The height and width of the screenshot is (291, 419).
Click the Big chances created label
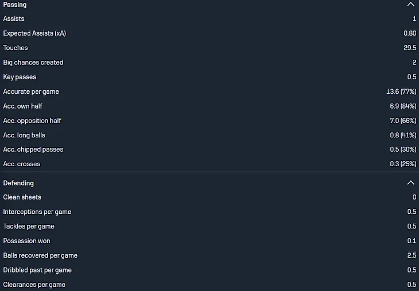tap(33, 62)
